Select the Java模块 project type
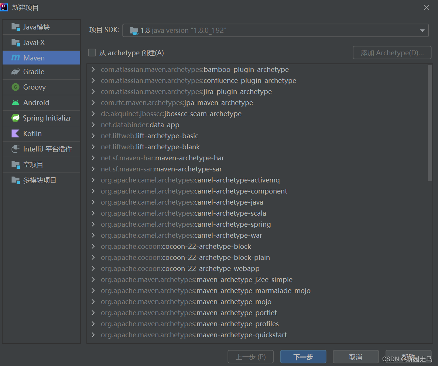The image size is (438, 366). [41, 27]
